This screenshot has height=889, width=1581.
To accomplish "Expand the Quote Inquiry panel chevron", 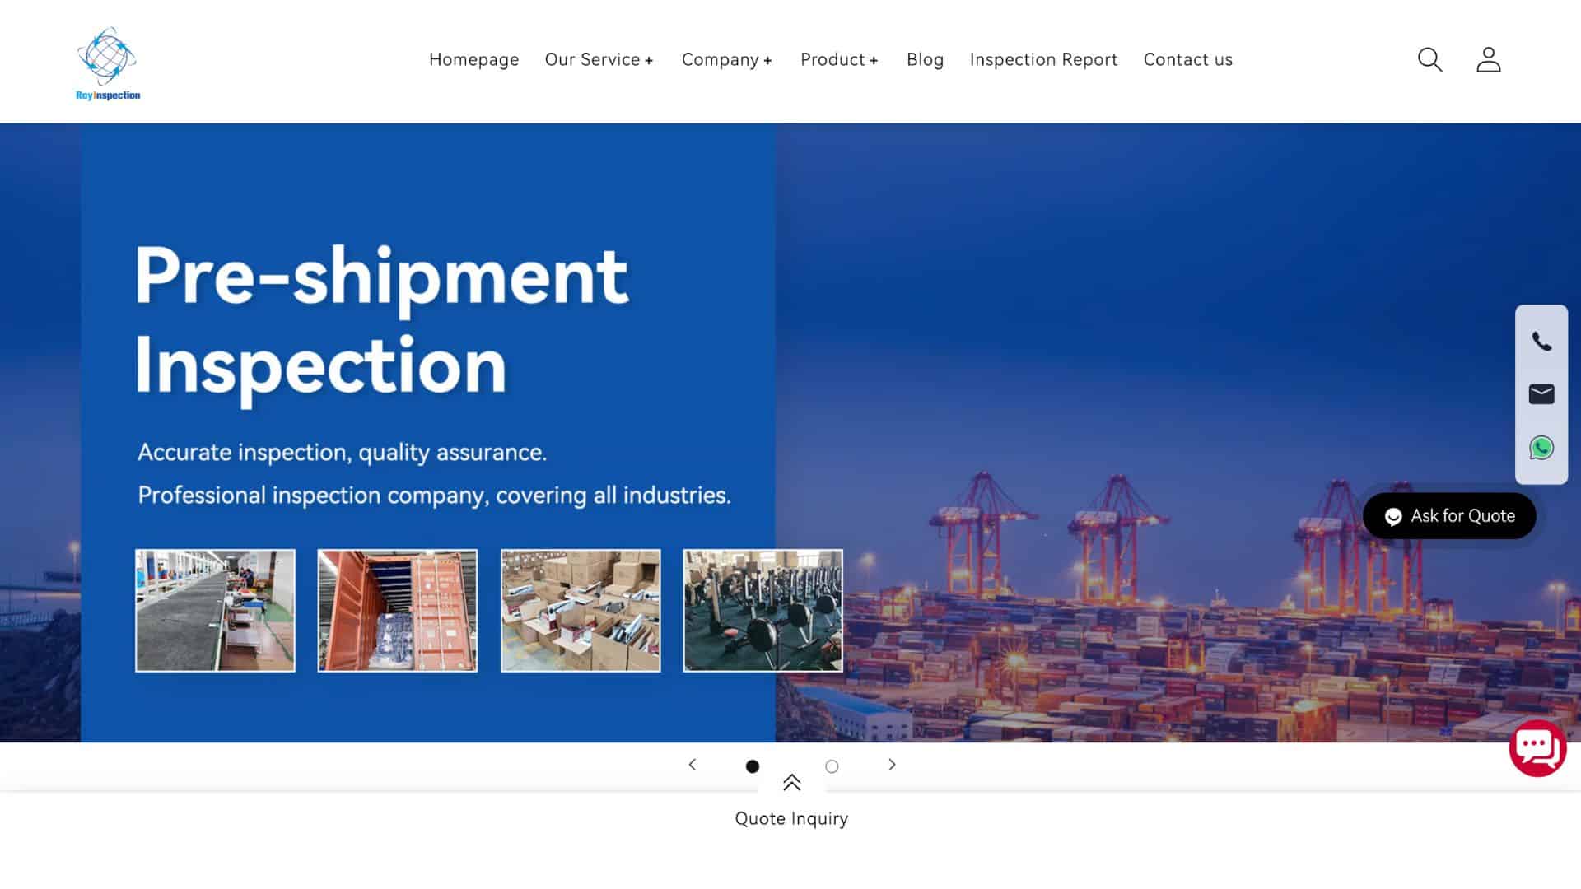I will click(x=791, y=783).
